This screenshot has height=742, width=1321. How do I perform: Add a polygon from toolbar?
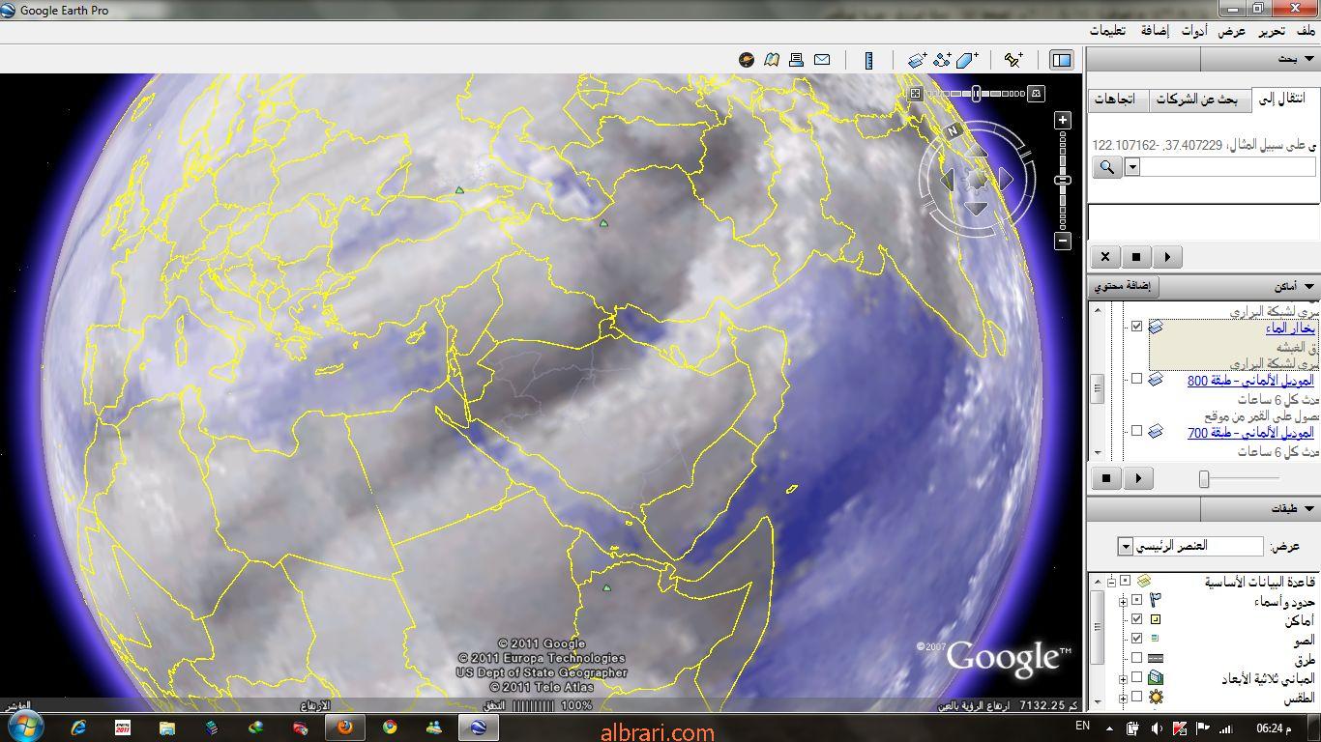tap(967, 60)
